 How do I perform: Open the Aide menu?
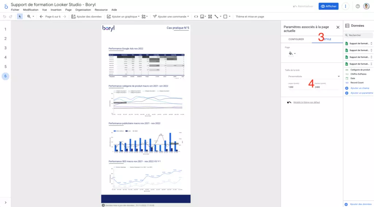pos(114,10)
